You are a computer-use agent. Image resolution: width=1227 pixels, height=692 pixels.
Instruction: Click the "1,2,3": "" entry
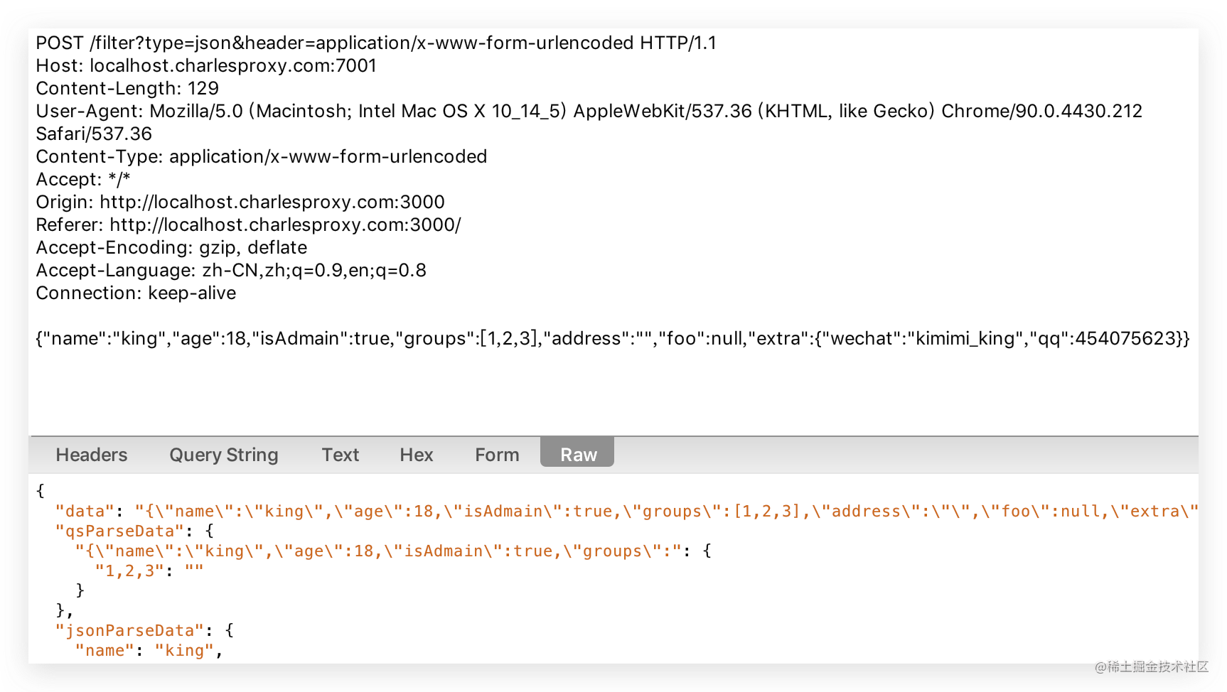149,571
